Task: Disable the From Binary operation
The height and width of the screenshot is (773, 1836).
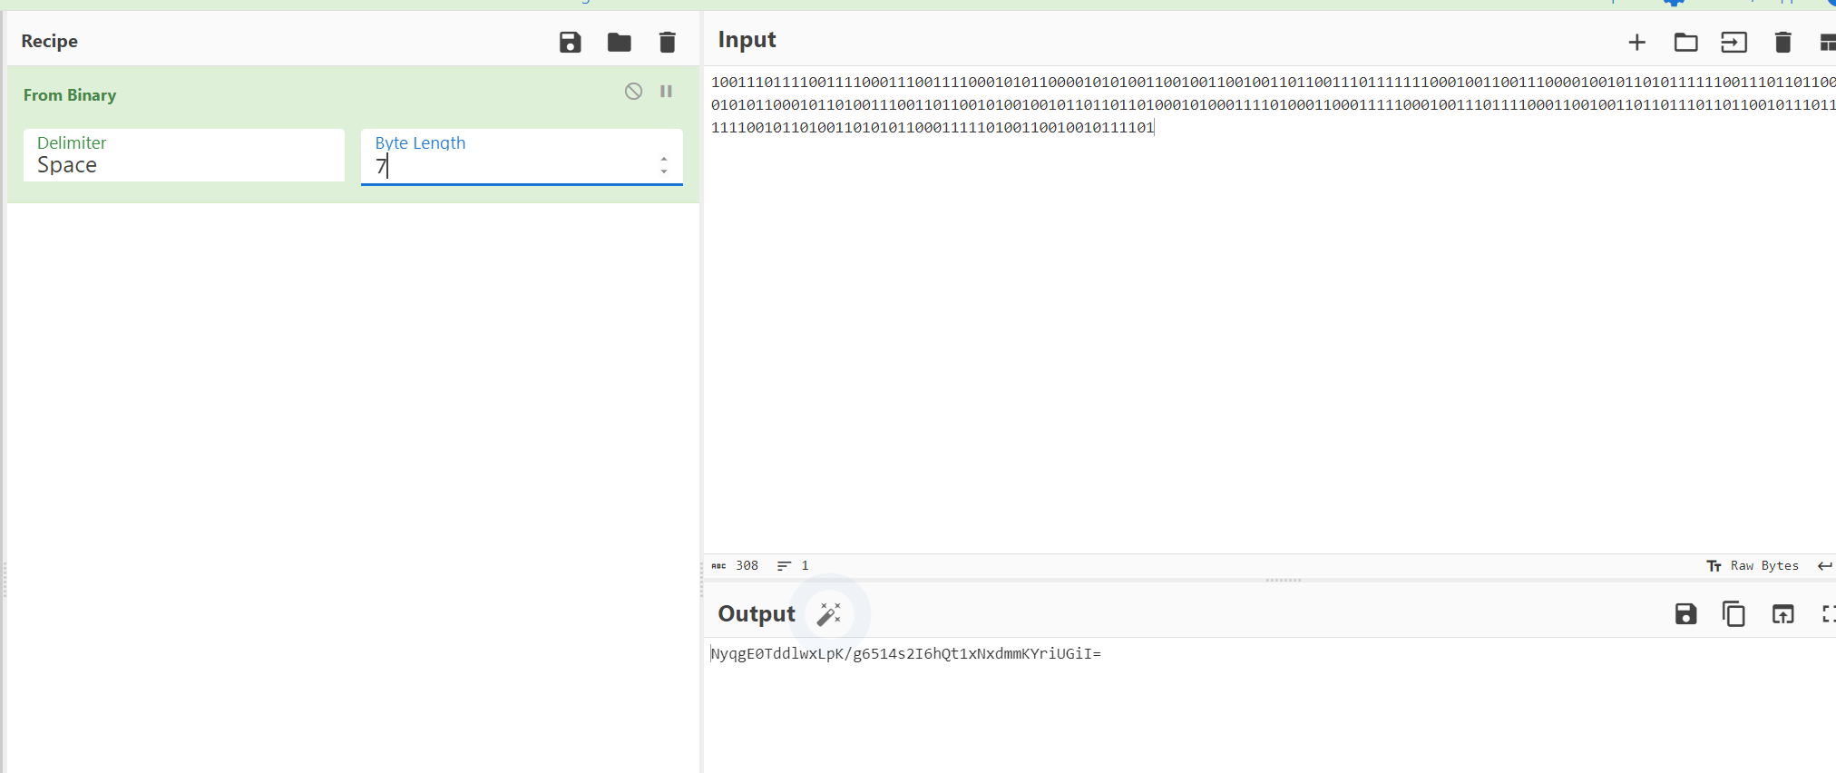Action: click(633, 91)
